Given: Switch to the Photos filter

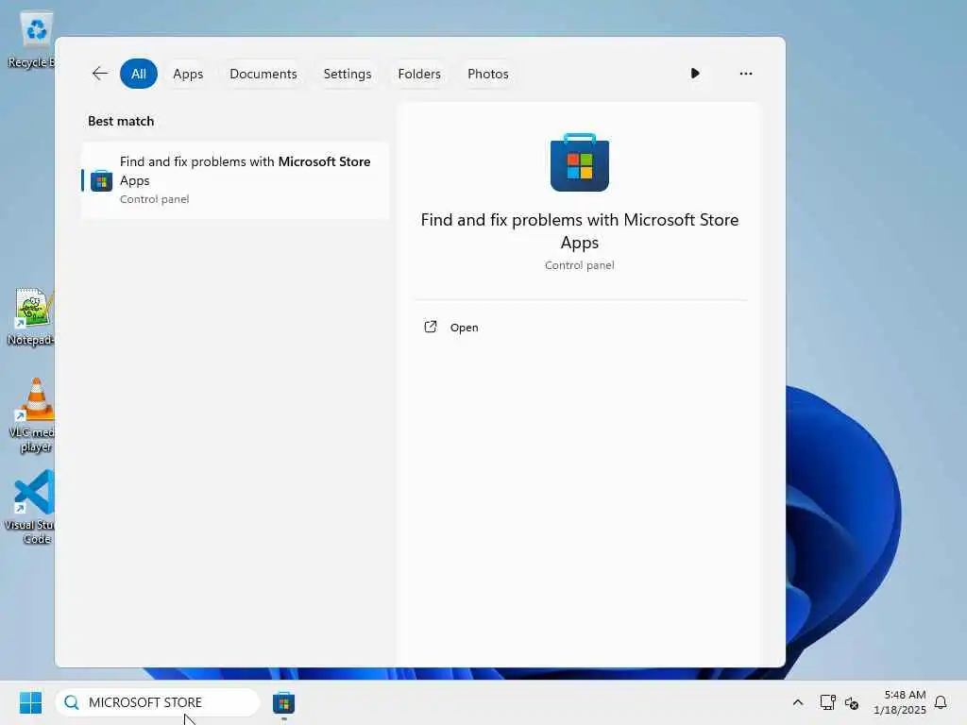Looking at the screenshot, I should coord(488,74).
